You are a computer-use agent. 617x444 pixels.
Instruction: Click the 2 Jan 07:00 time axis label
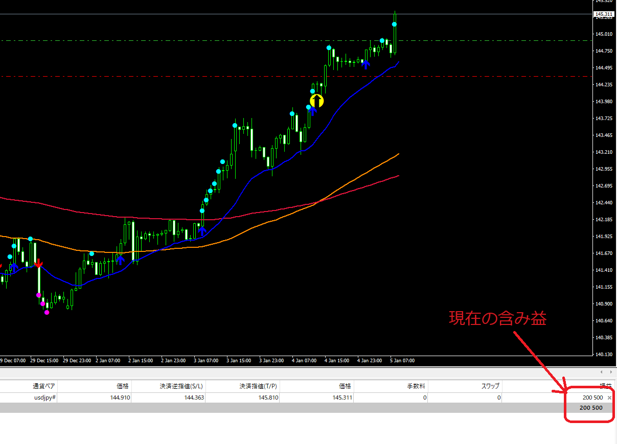tap(108, 361)
